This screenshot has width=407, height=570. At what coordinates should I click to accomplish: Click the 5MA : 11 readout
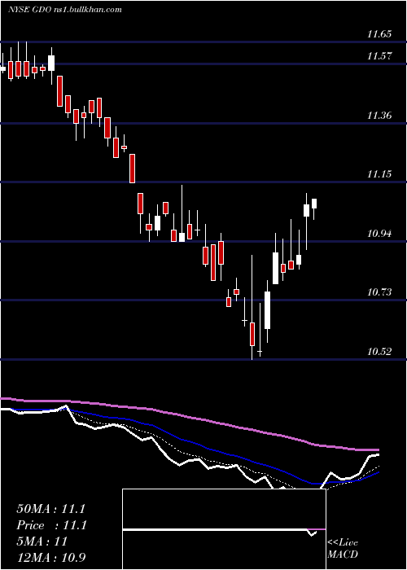click(42, 541)
